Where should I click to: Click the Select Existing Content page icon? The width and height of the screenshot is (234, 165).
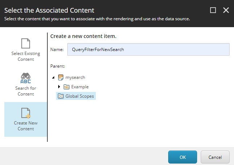26,43
